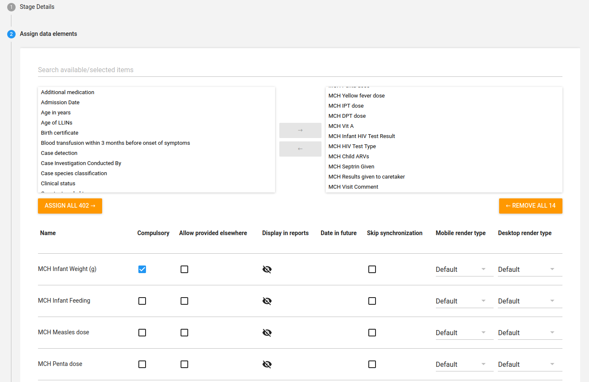Click the Skip synchronization column header

click(394, 233)
